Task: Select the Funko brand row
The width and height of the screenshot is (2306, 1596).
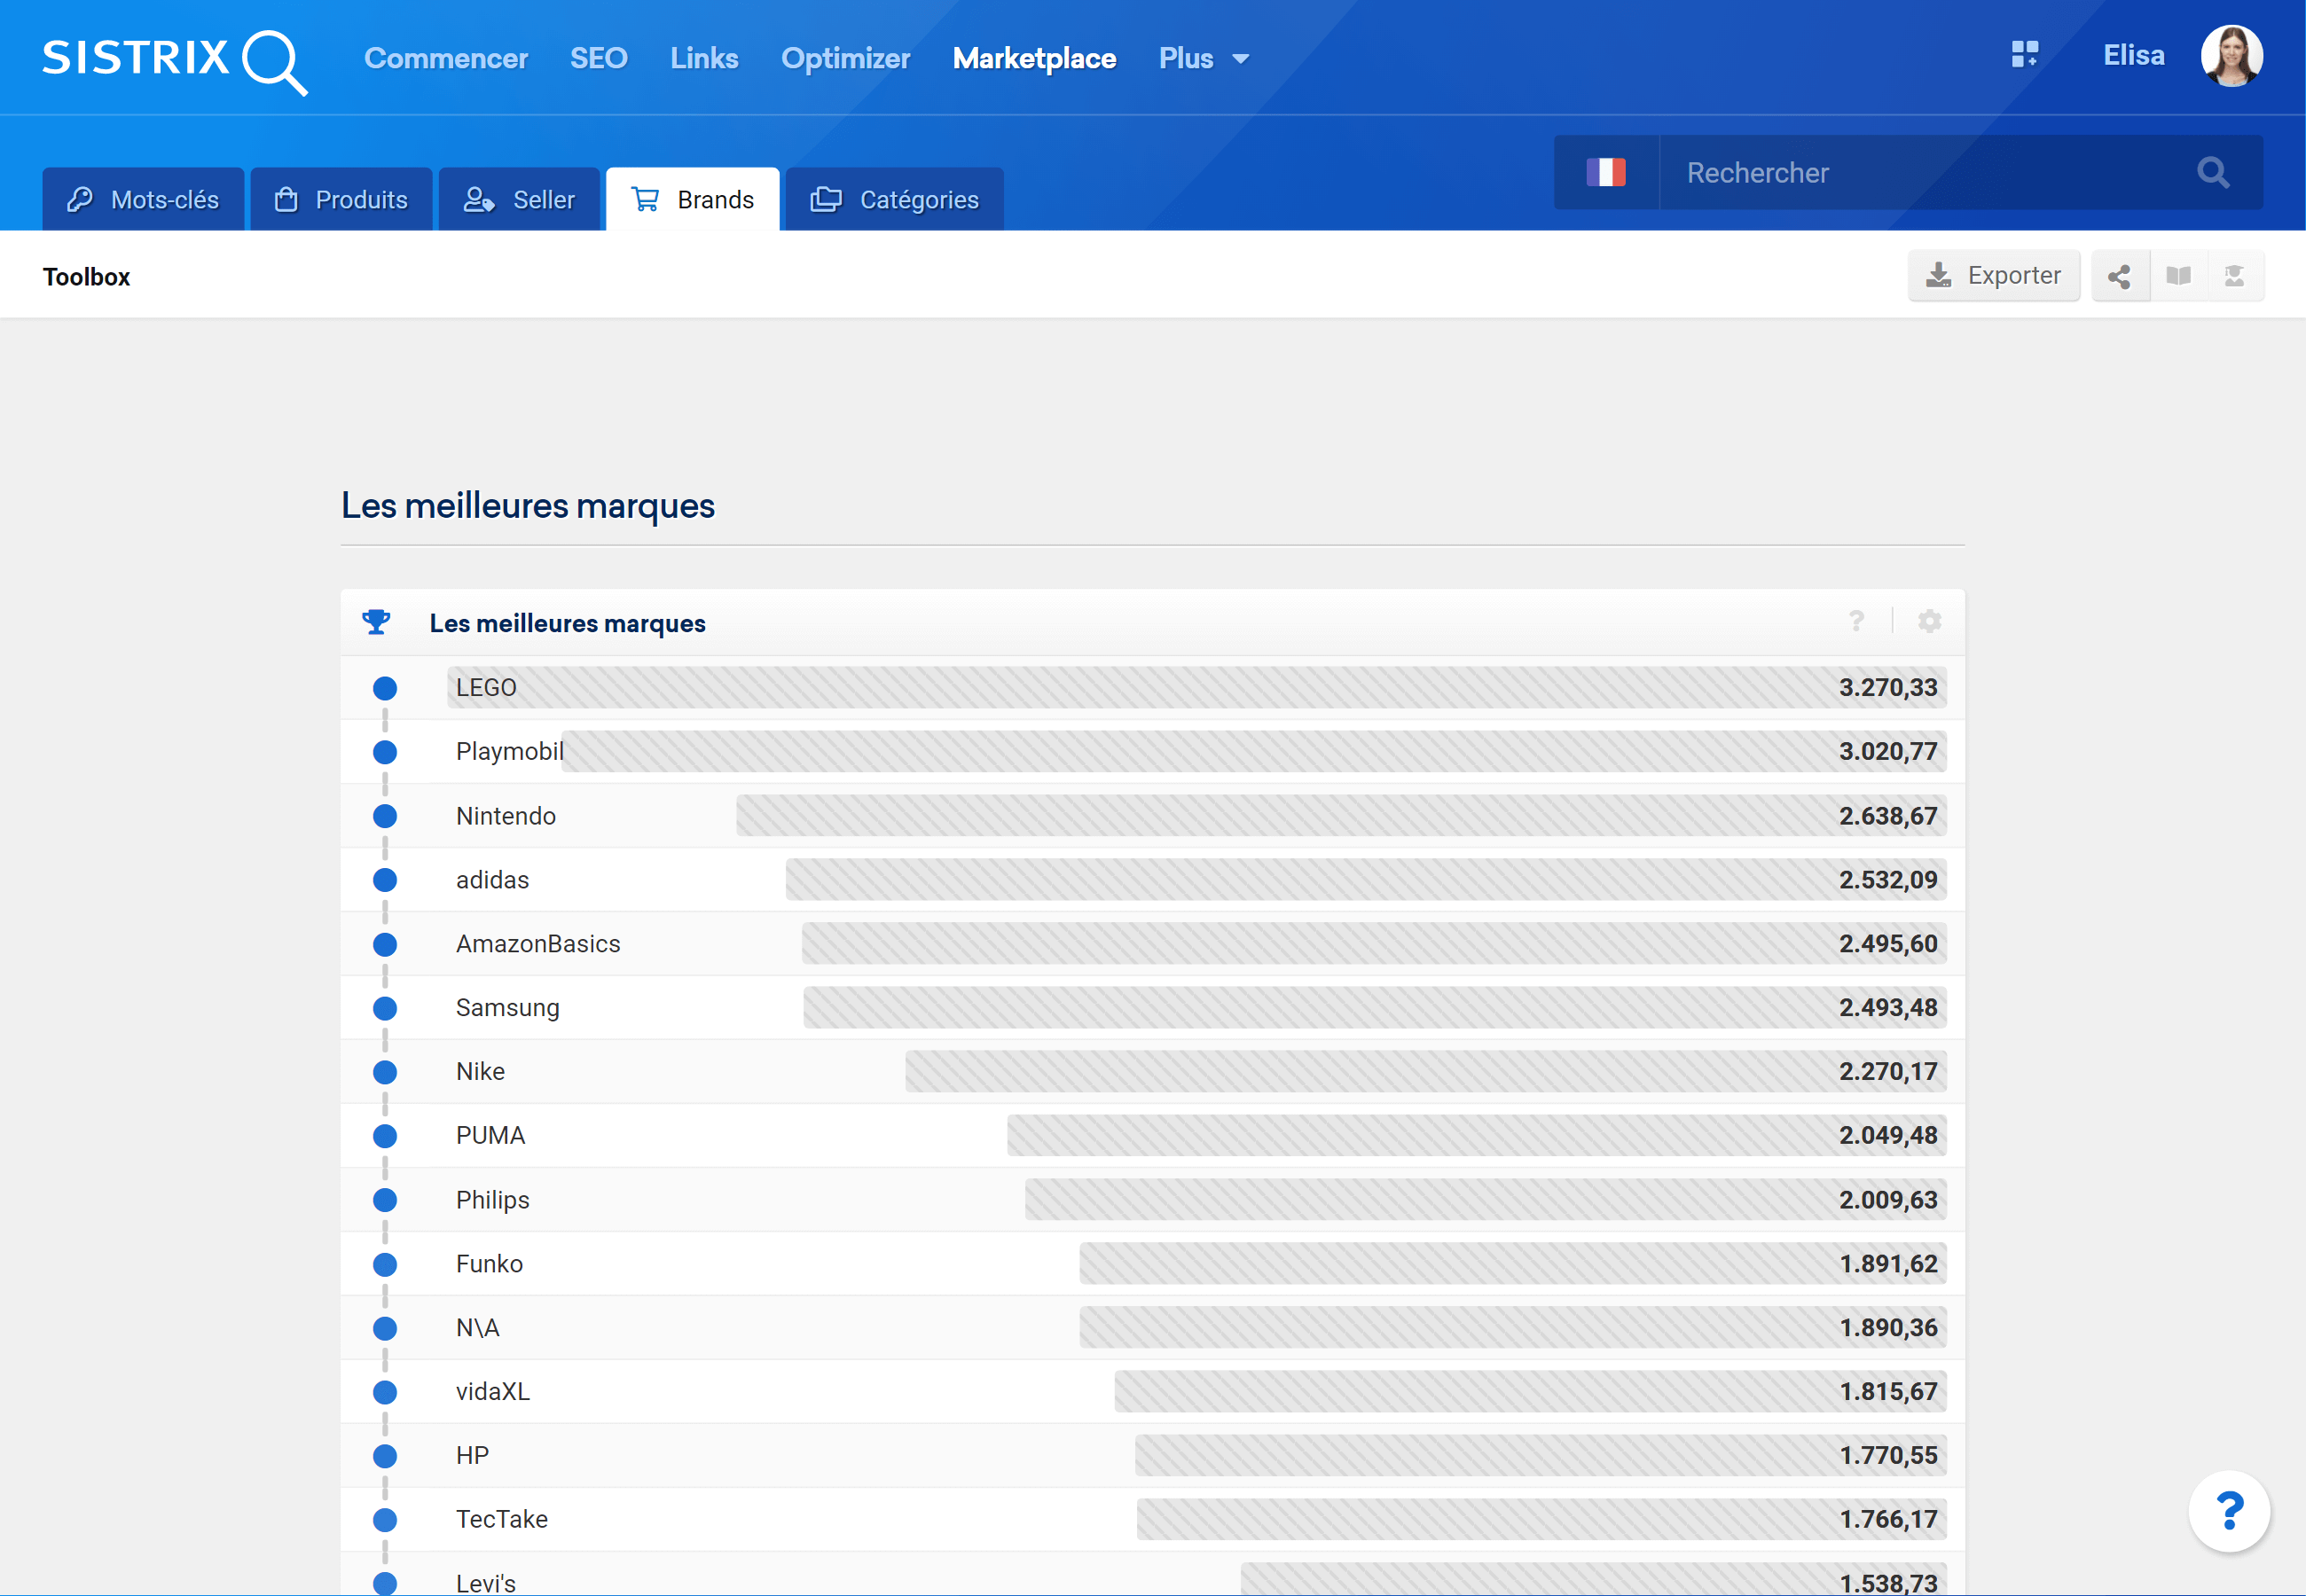Action: click(1152, 1263)
